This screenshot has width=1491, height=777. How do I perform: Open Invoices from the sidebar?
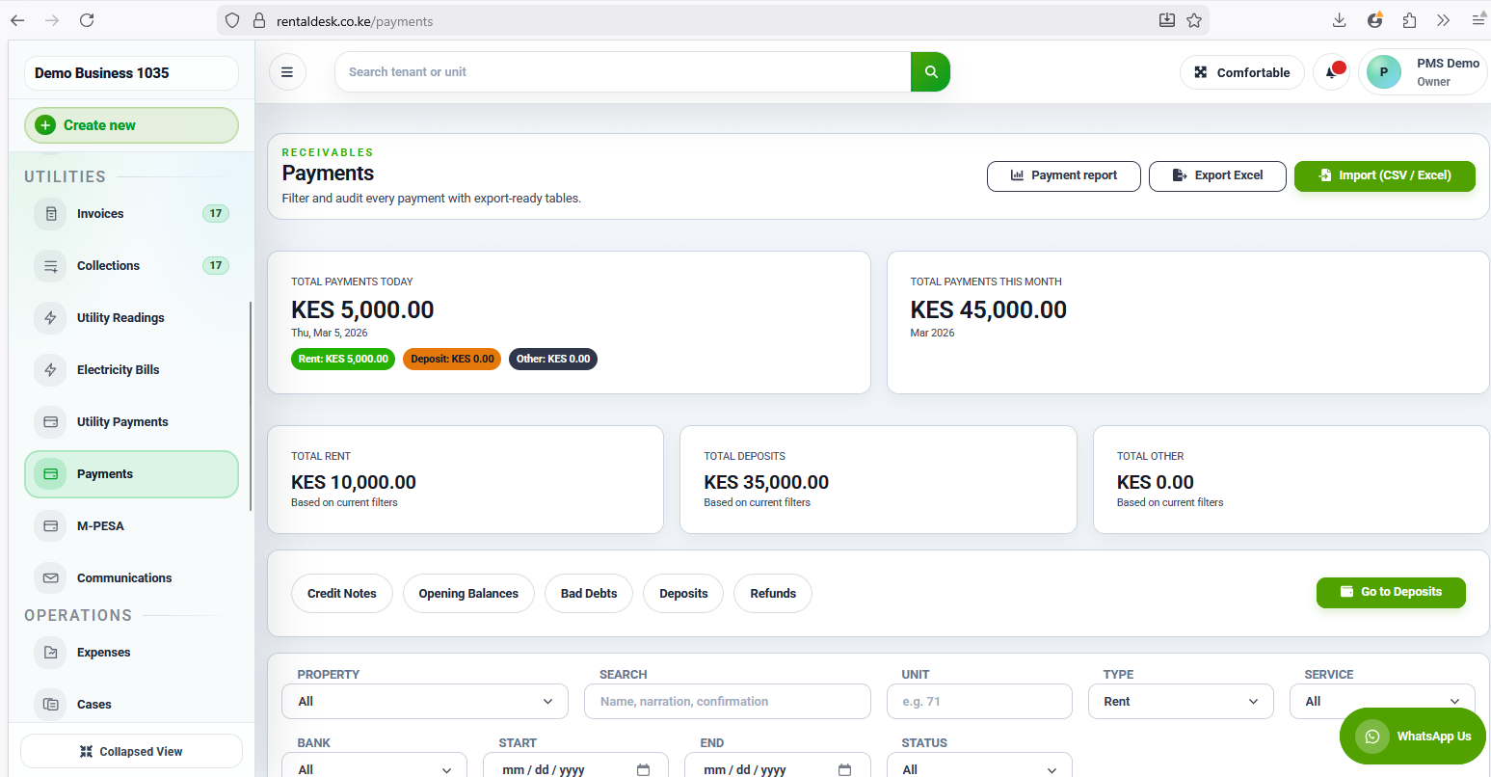[99, 213]
